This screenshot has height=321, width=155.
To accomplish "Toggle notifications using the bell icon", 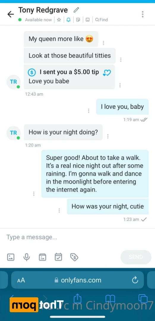I will [x=69, y=20].
